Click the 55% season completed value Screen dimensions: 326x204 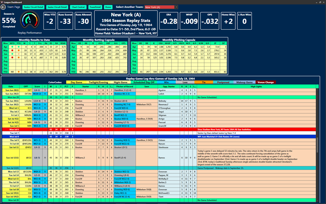[x=9, y=20]
